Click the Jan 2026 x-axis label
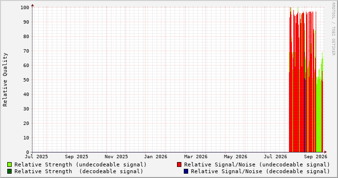Image resolution: width=338 pixels, height=178 pixels. tap(155, 157)
